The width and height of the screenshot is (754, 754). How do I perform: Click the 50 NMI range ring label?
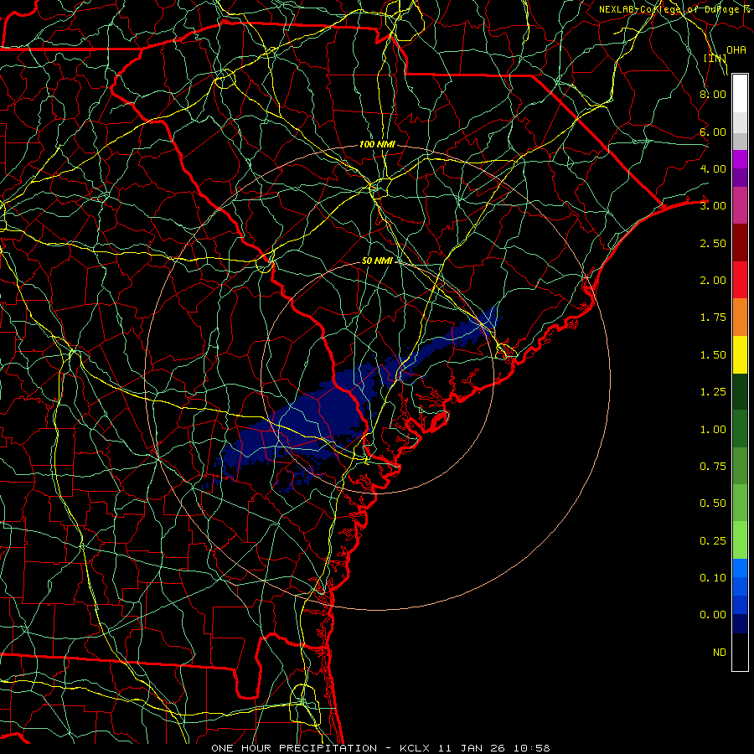click(377, 261)
